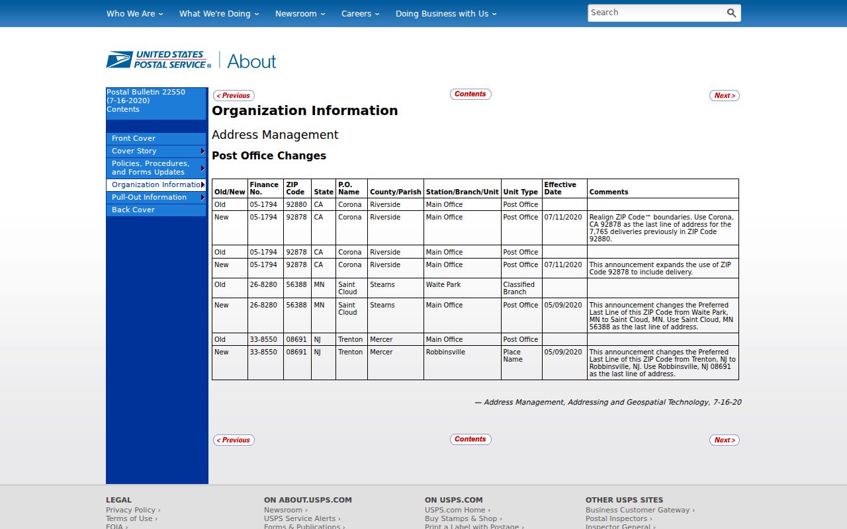This screenshot has height=529, width=847.
Task: Open Doing Business with Us menu
Action: [446, 13]
